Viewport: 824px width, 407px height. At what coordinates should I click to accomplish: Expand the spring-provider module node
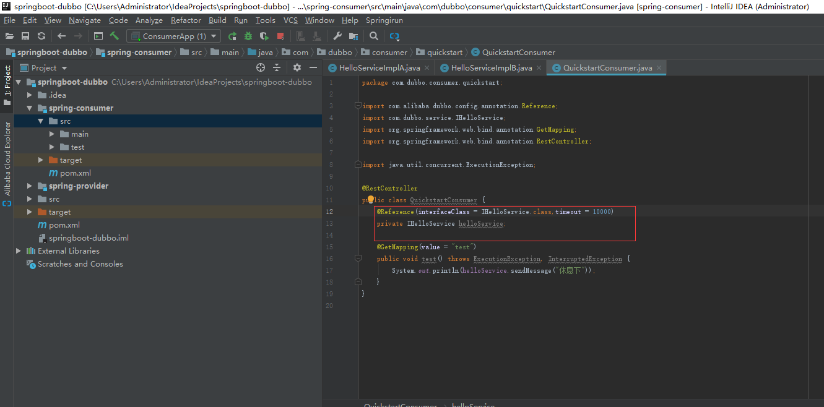point(30,186)
